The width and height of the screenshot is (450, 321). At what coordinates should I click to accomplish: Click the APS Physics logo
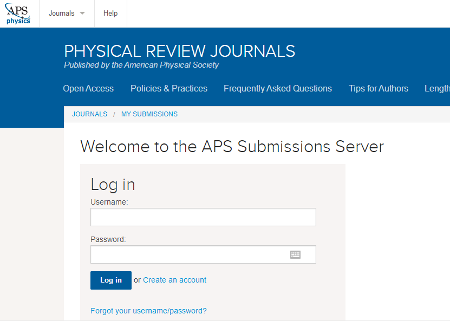pyautogui.click(x=18, y=14)
